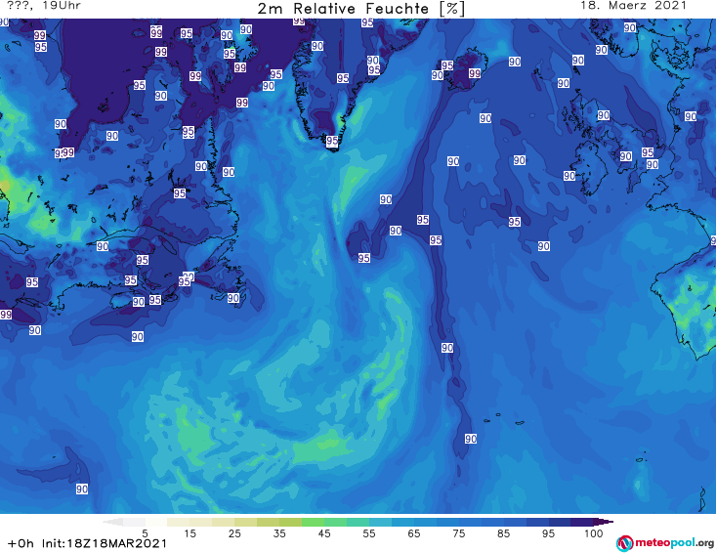716x553 pixels.
Task: Click the '5' label on the color scale
Action: 145,533
